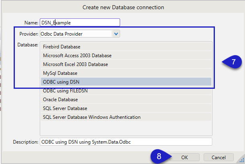Screen dimensions: 245x164
Task: Pick MySql Database in the list
Action: 126,73
